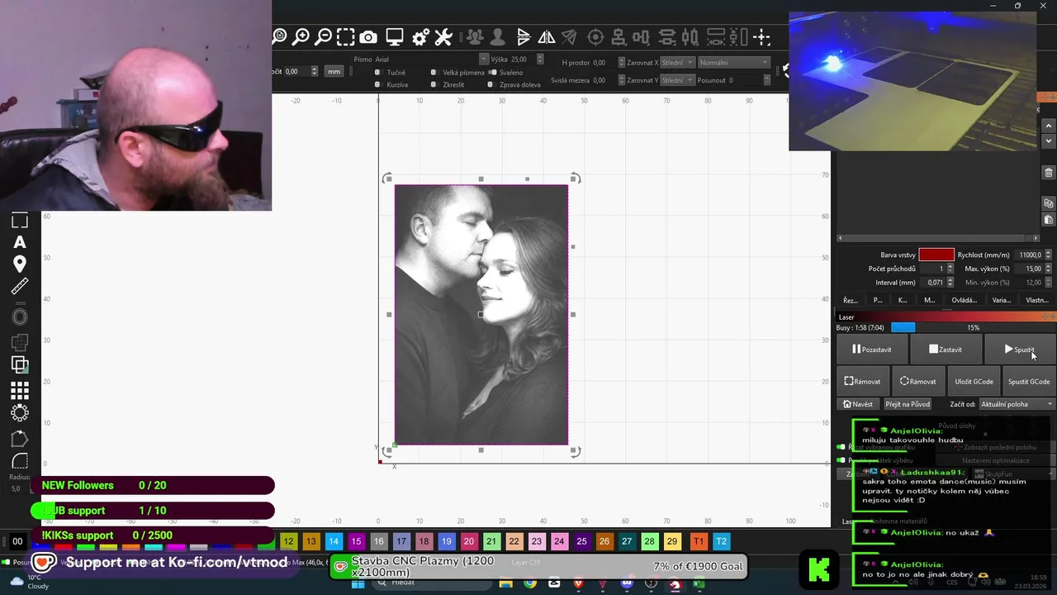Click the Group people icon
Viewport: 1057px width, 595px height.
(475, 37)
